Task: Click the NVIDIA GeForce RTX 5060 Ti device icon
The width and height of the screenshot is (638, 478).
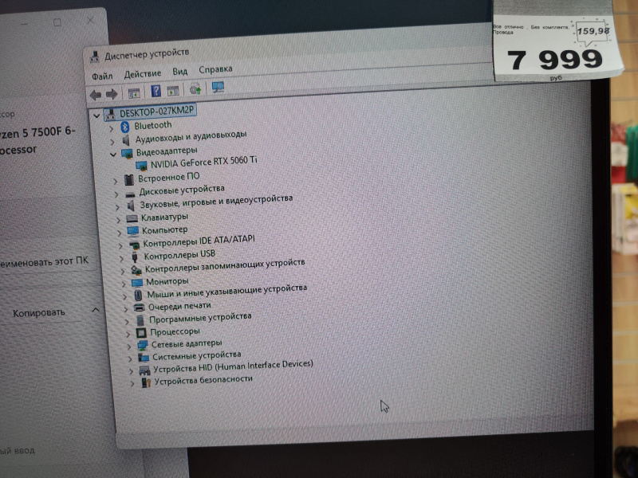Action: click(141, 166)
